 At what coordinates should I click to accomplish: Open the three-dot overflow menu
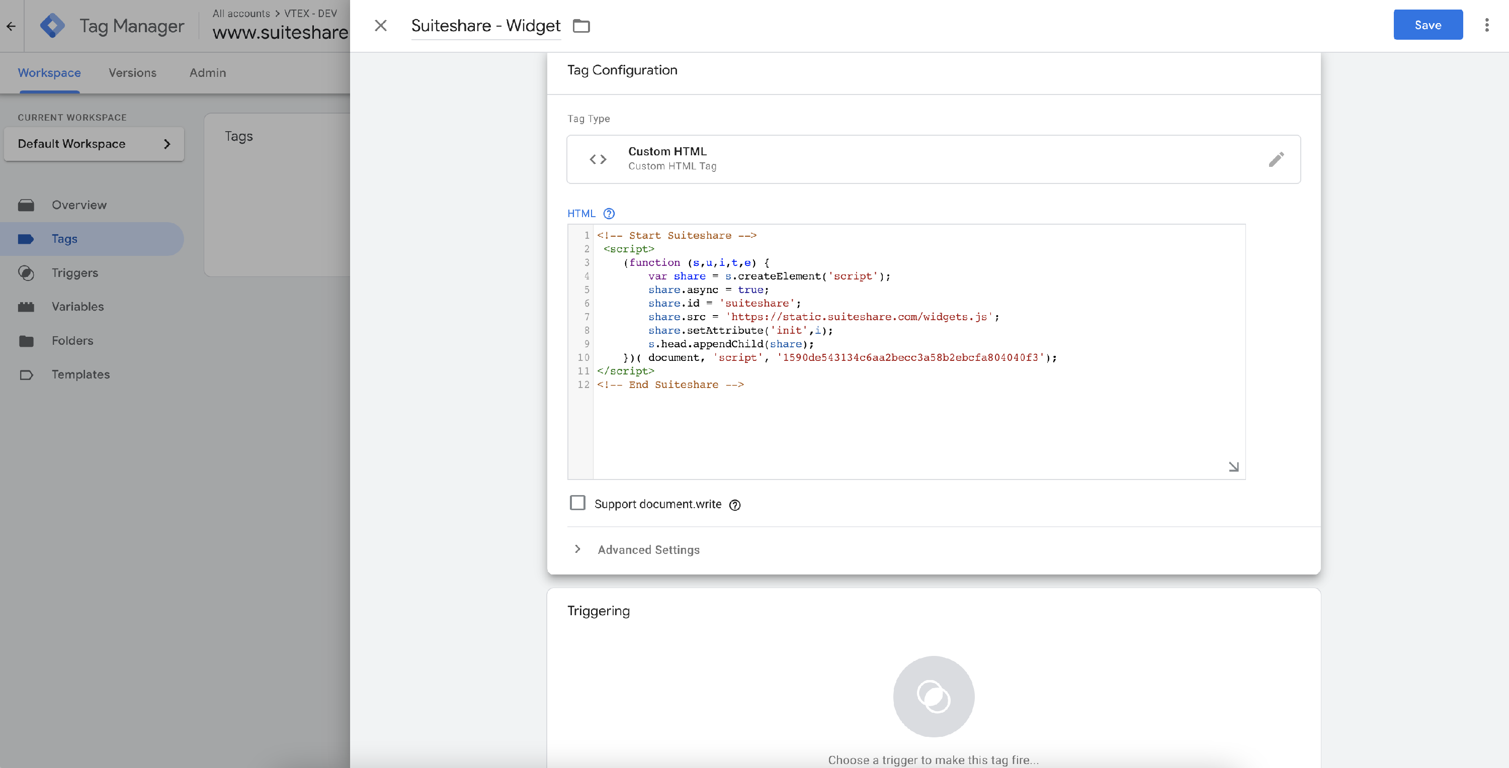pyautogui.click(x=1487, y=25)
